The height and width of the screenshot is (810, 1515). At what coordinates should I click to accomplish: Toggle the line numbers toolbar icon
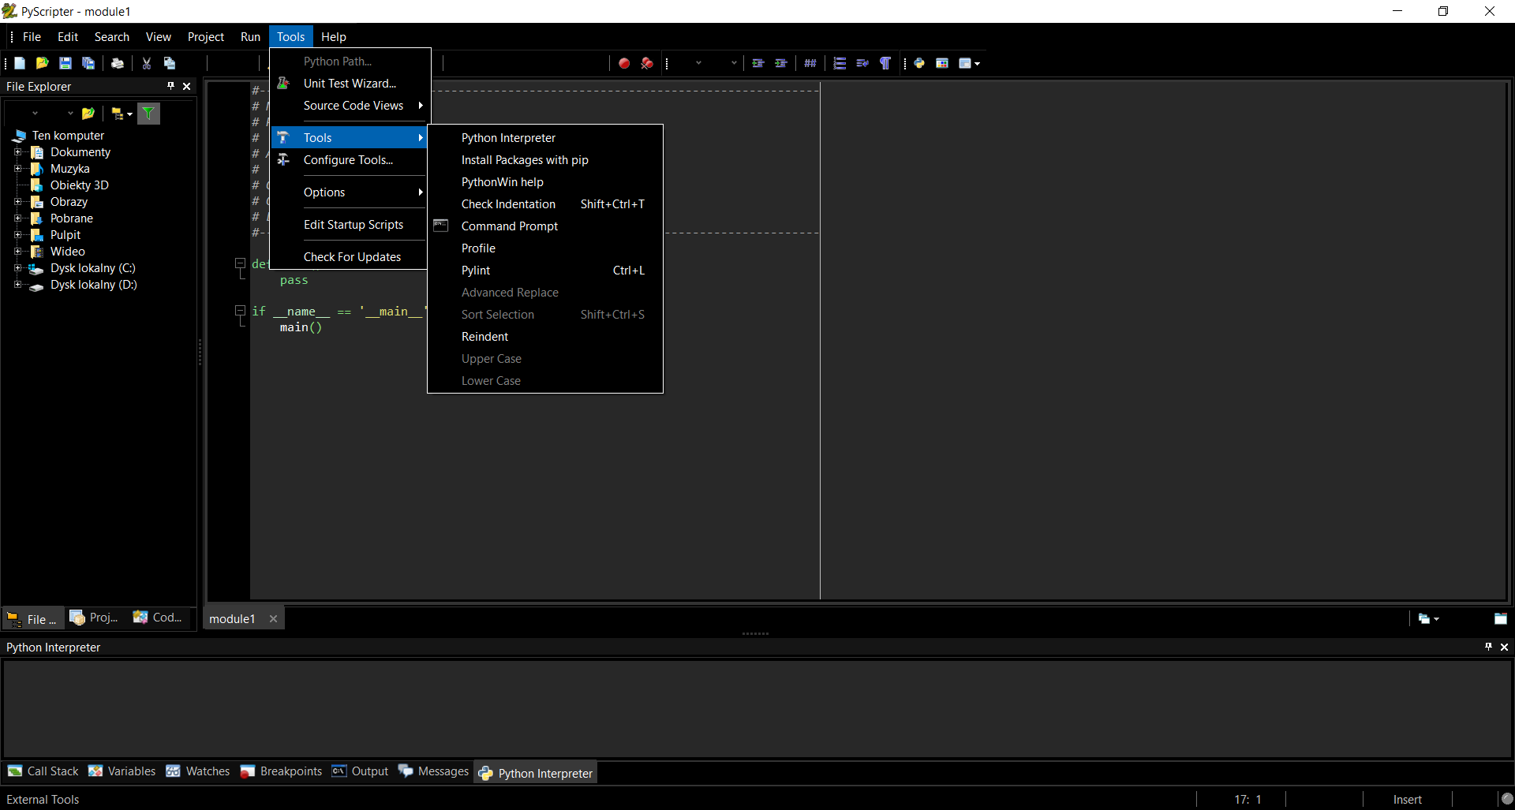840,63
